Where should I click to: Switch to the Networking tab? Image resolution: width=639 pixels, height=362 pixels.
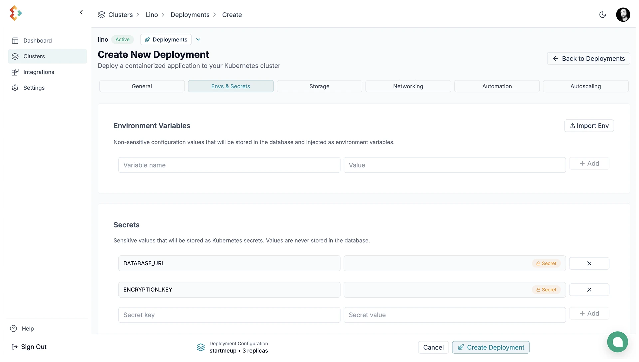tap(408, 86)
